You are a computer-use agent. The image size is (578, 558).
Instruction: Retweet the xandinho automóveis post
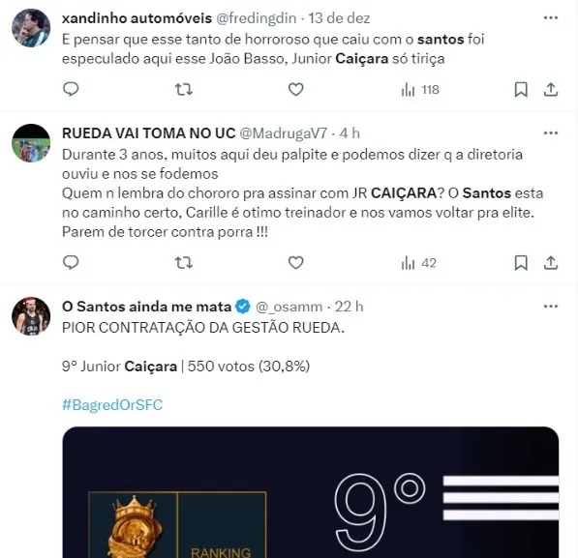[184, 90]
